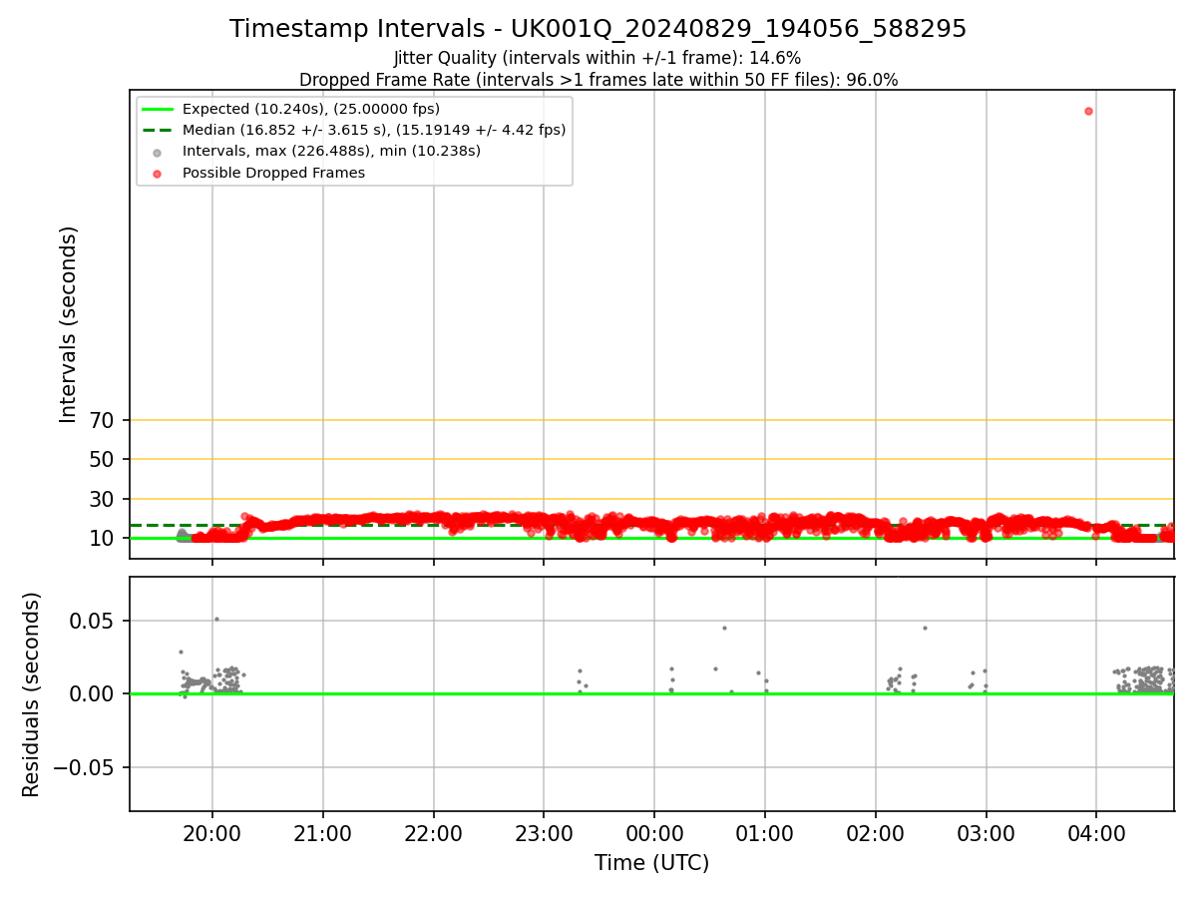Click the 02:00 time tick label

coord(876,833)
